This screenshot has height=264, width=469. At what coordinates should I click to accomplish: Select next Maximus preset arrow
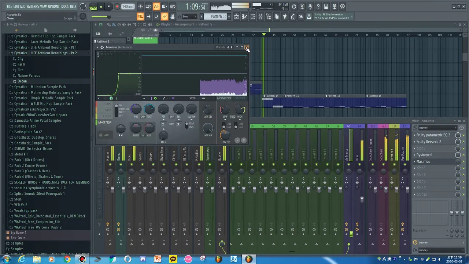tap(232, 47)
